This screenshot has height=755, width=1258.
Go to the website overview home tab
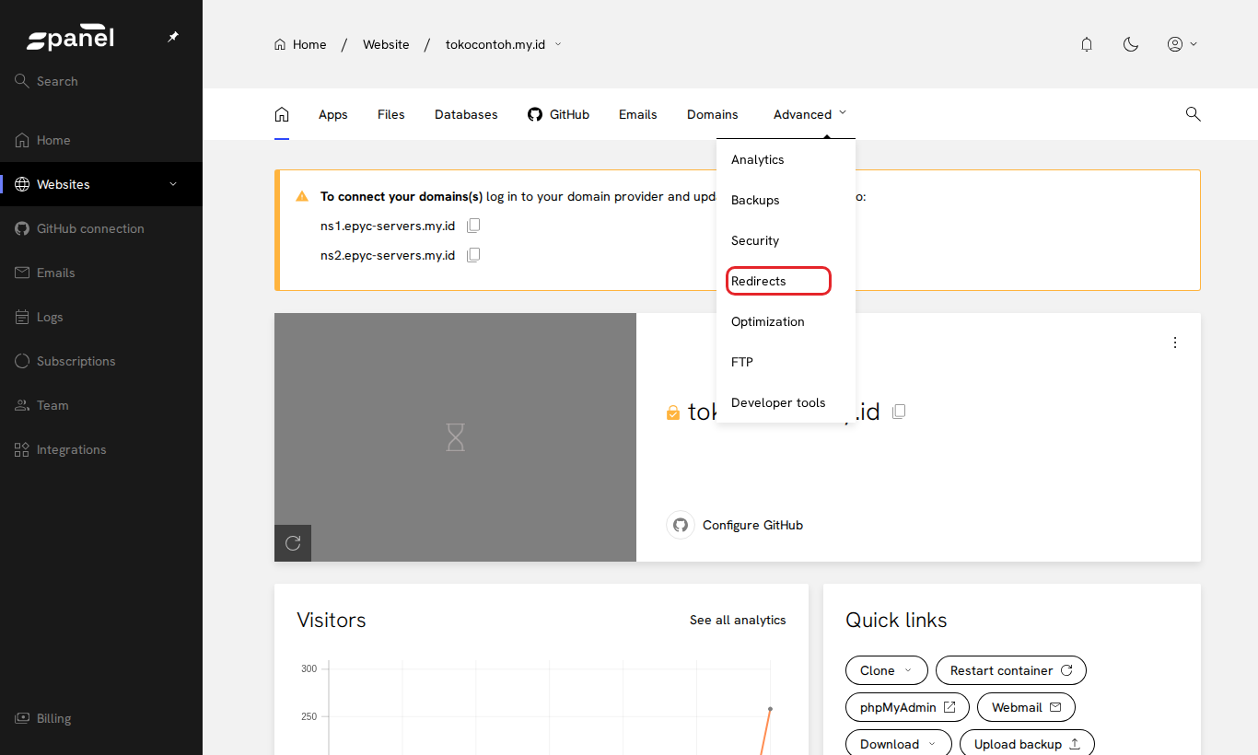point(282,114)
